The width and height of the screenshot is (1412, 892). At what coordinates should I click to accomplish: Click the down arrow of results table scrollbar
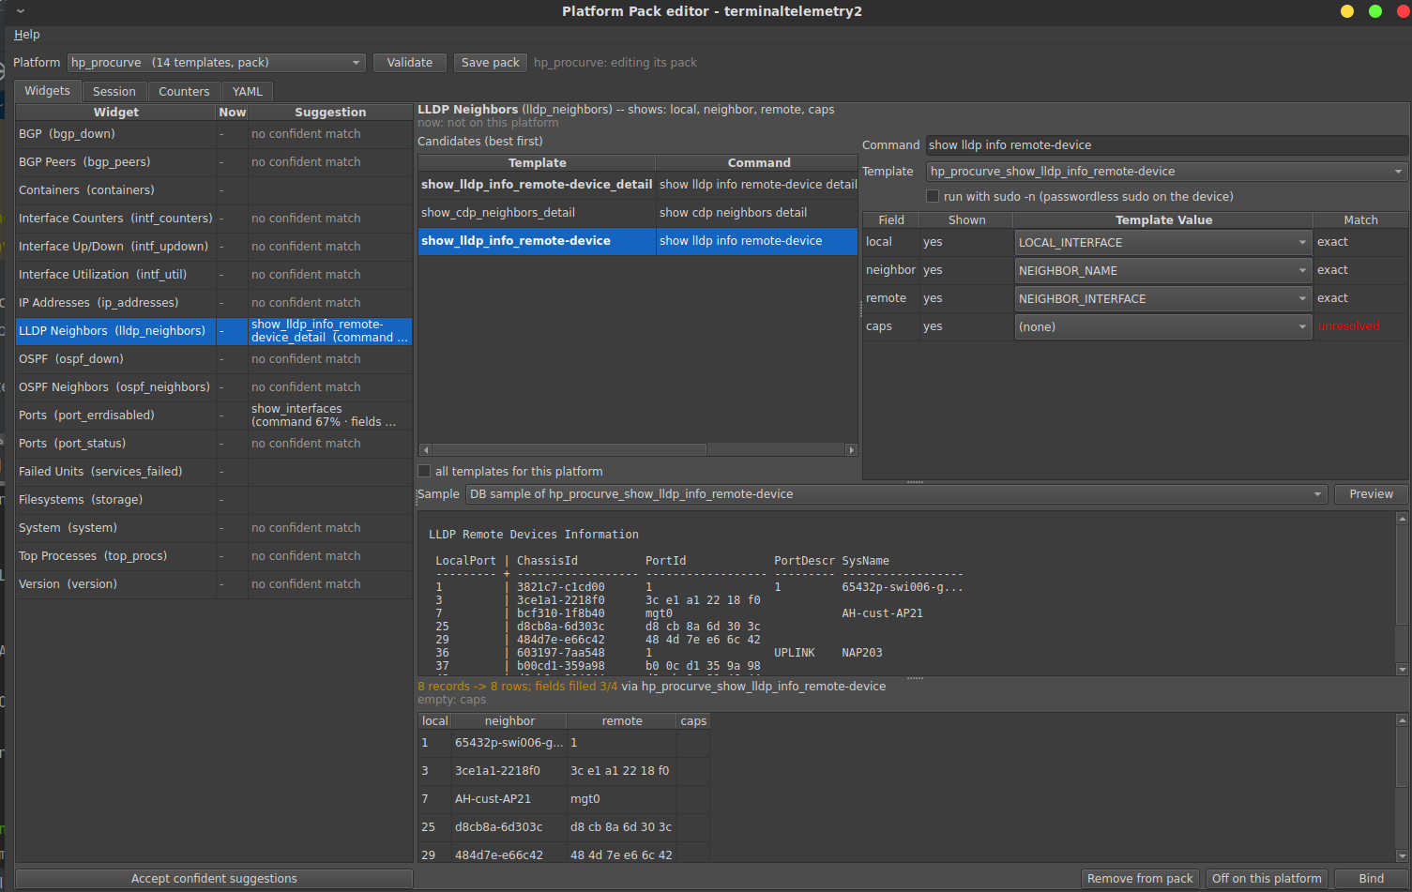(1402, 855)
